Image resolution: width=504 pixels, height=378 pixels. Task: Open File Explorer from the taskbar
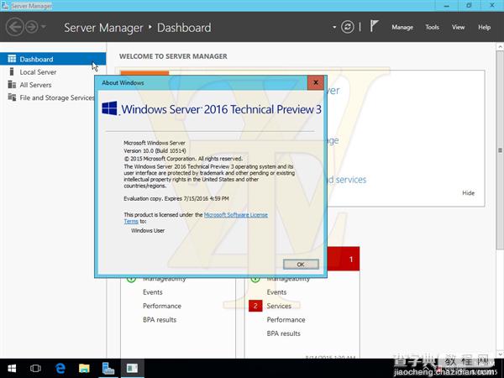tap(84, 369)
